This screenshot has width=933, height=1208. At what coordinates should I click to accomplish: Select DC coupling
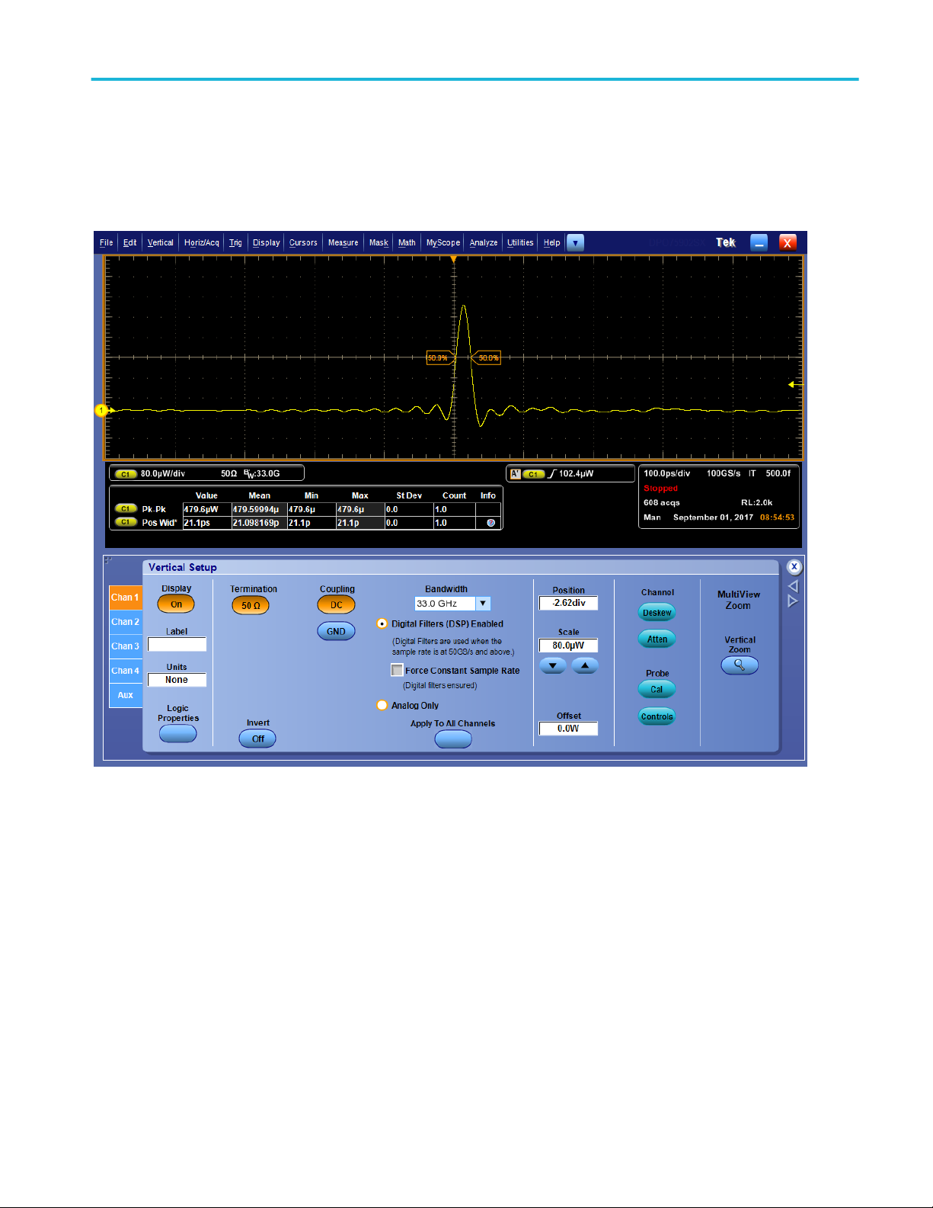point(336,605)
